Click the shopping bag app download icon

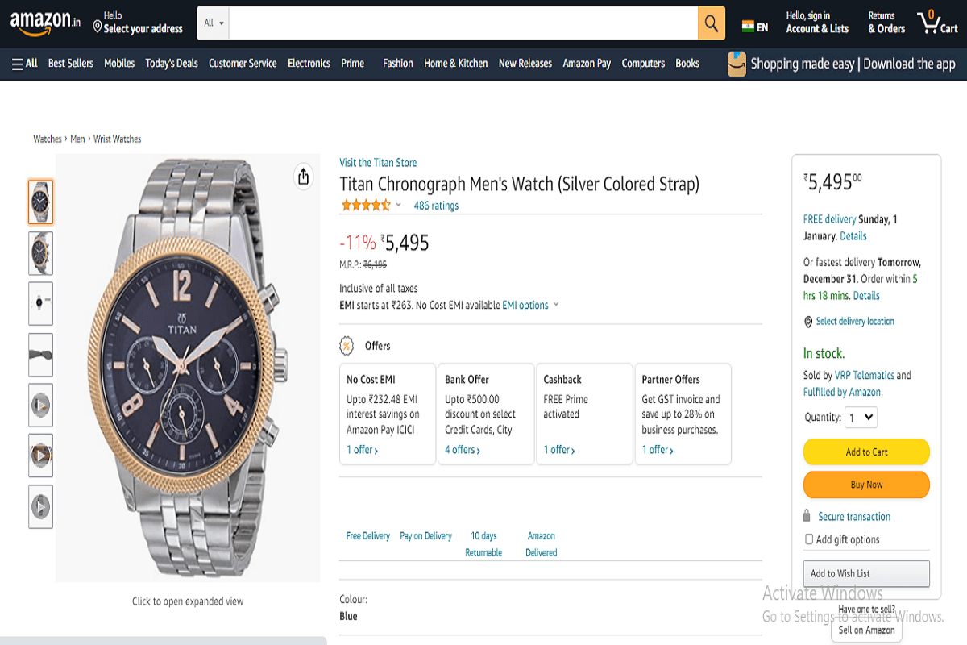(736, 62)
